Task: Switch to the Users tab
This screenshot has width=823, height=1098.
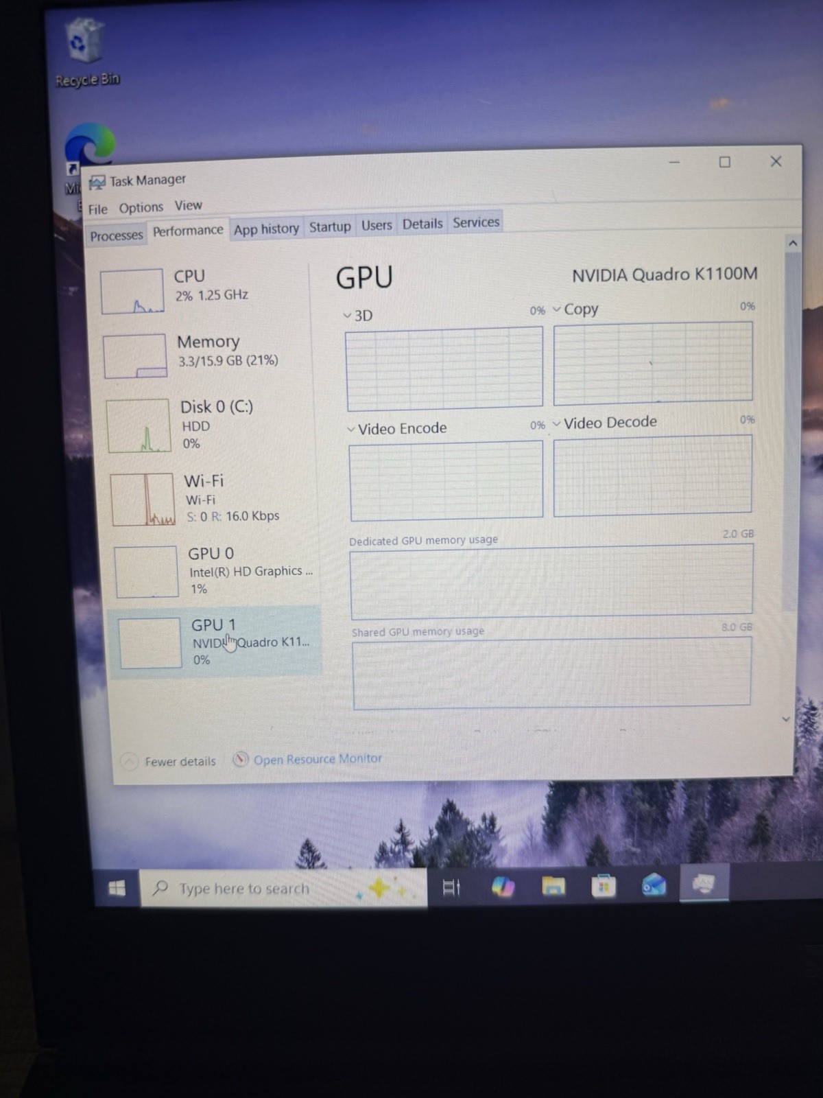Action: [377, 225]
